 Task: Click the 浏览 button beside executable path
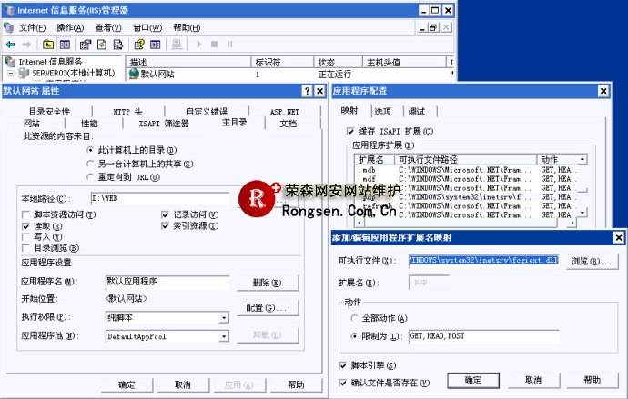pyautogui.click(x=591, y=262)
